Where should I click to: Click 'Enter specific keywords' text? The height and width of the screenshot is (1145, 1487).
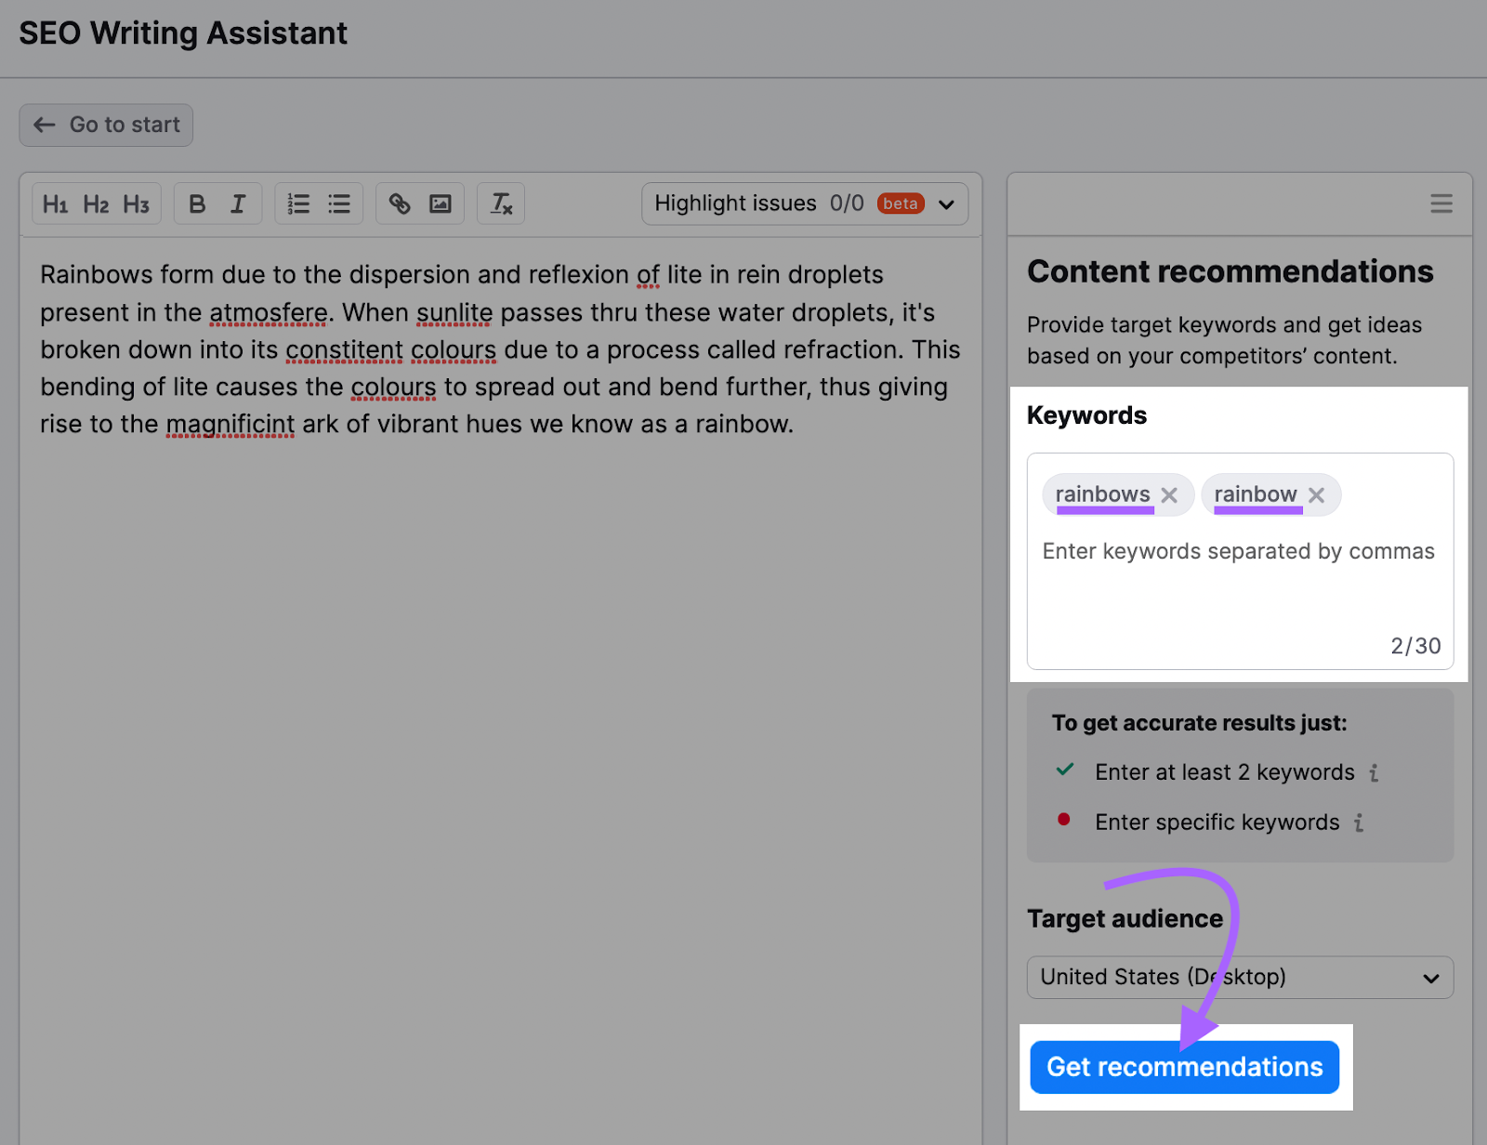[1217, 823]
